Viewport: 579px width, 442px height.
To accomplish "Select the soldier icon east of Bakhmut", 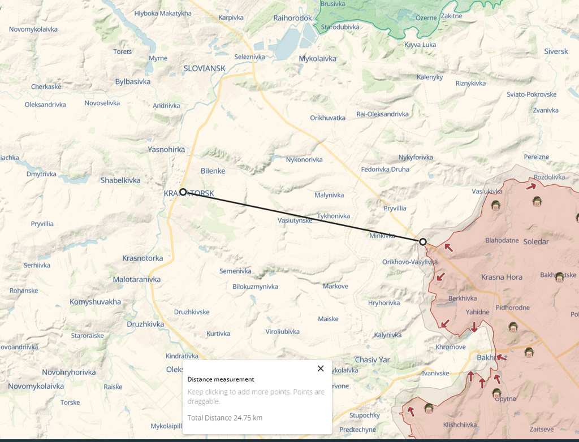I will pos(529,352).
